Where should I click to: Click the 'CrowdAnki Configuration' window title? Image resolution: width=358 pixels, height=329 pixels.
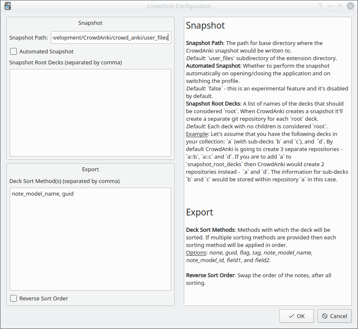pos(179,6)
